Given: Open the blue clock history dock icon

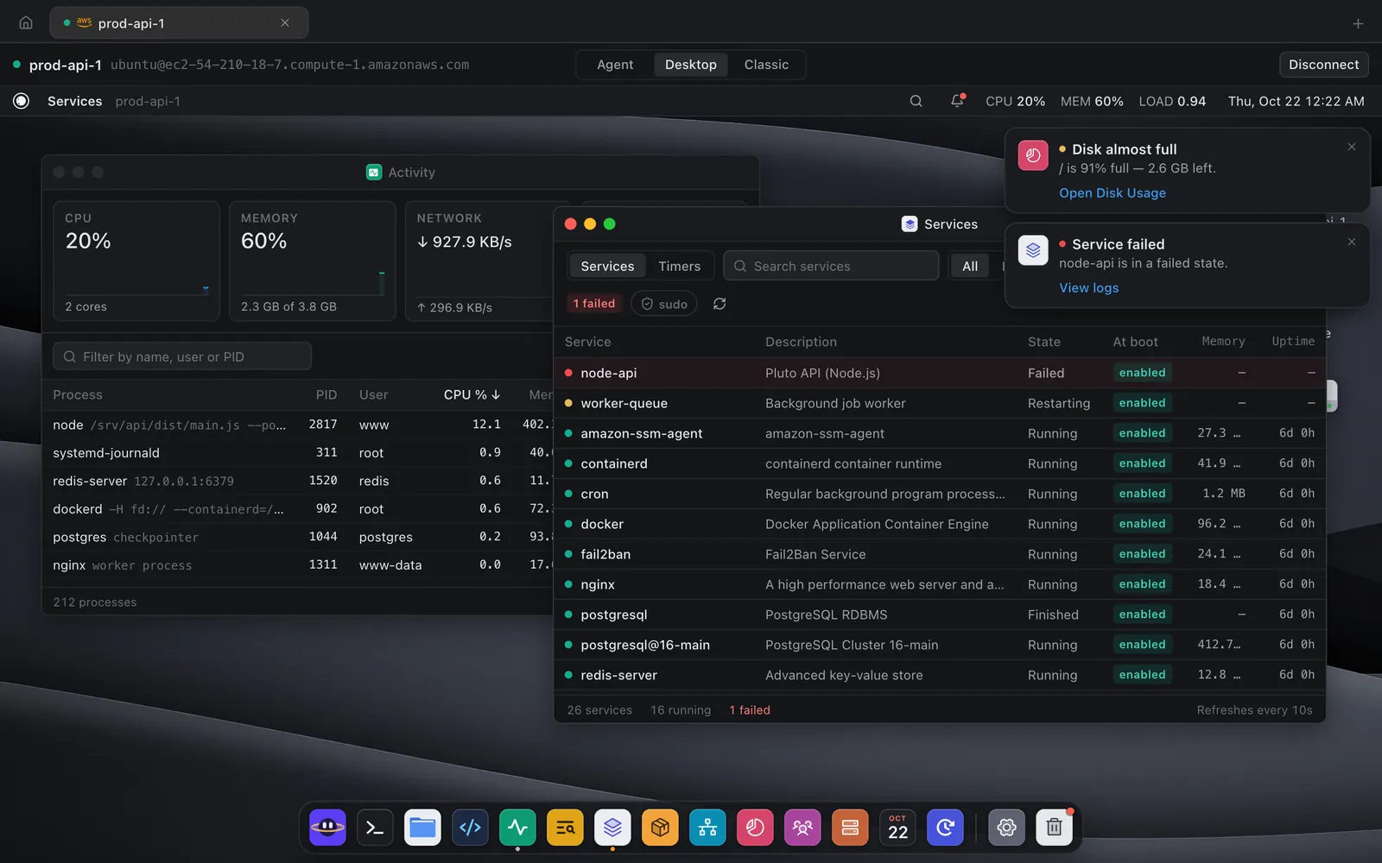Looking at the screenshot, I should pyautogui.click(x=945, y=828).
